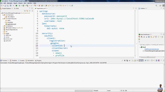The width and height of the screenshot is (165, 92).
Task: Expand the Maven Dependencies node
Action: (3, 30)
